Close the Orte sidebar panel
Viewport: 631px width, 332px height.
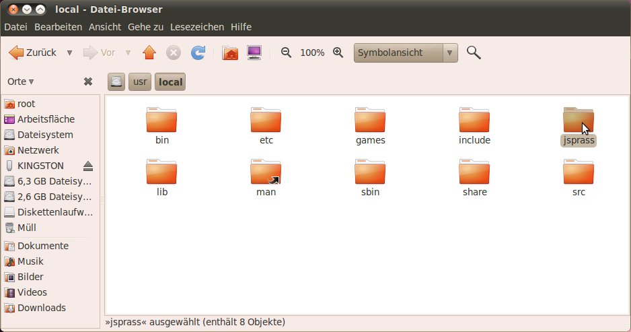pyautogui.click(x=87, y=81)
